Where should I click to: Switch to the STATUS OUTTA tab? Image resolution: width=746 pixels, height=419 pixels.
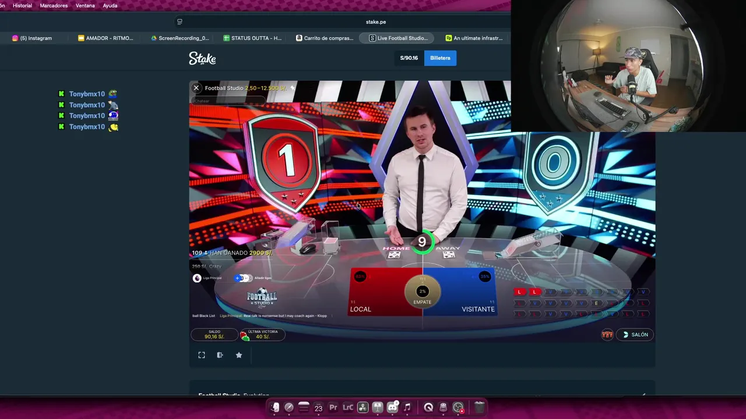pyautogui.click(x=253, y=38)
